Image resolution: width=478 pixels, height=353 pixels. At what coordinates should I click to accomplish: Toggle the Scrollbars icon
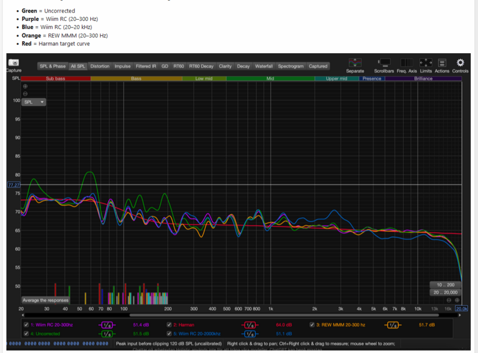click(x=385, y=63)
